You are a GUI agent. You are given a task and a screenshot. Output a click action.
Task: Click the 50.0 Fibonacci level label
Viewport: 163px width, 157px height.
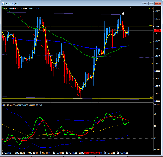(151, 26)
